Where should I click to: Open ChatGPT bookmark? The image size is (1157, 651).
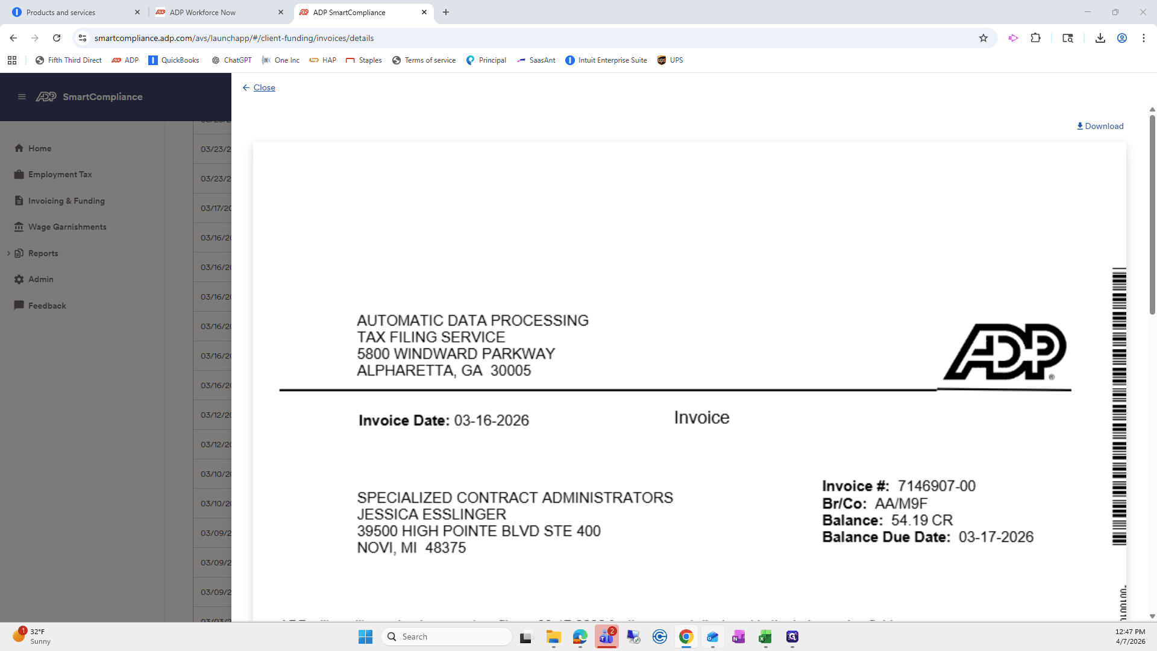coord(231,60)
